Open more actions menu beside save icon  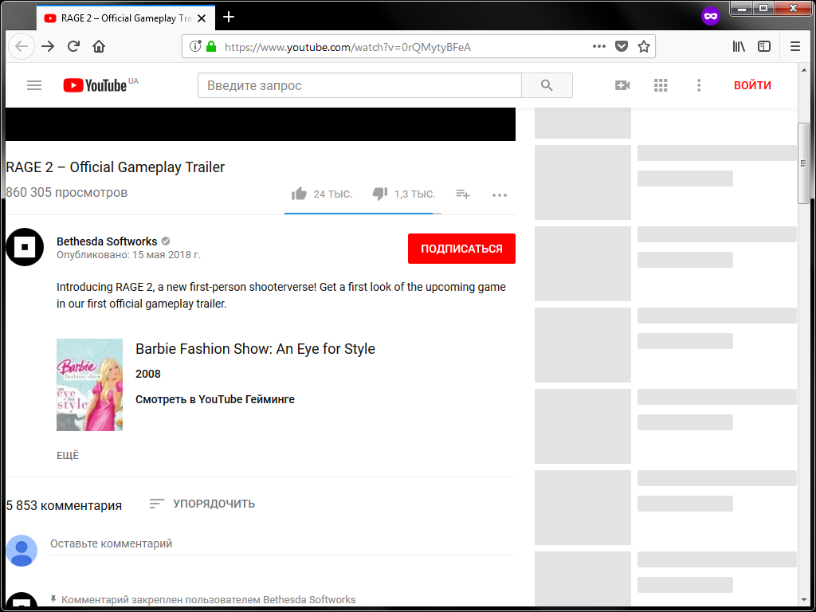(499, 195)
